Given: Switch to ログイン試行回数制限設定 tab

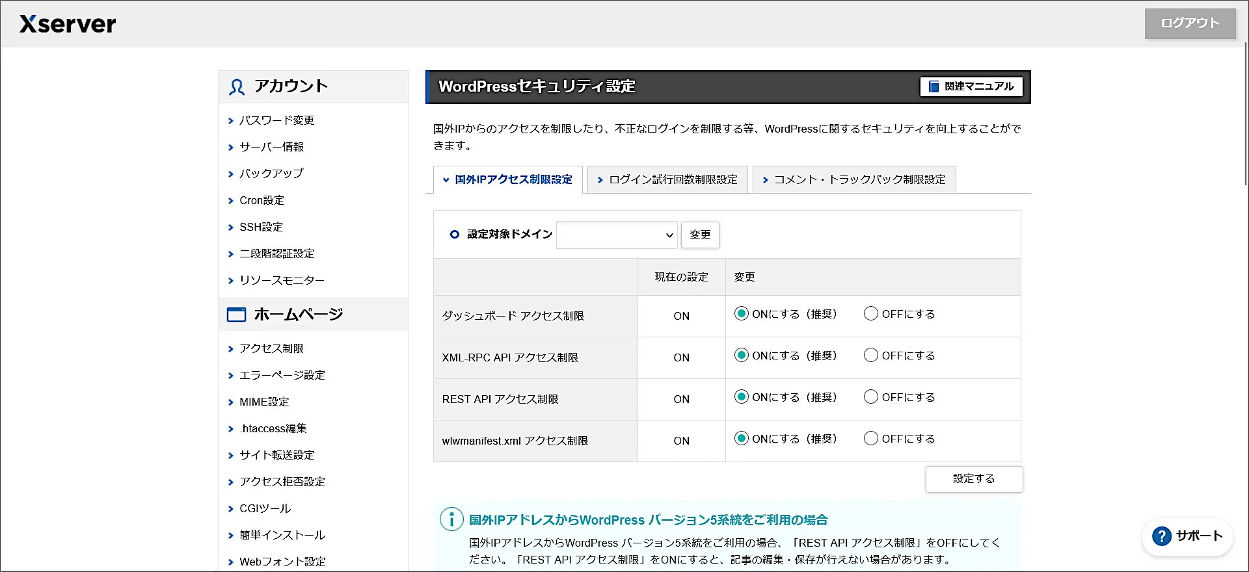Looking at the screenshot, I should [x=667, y=179].
